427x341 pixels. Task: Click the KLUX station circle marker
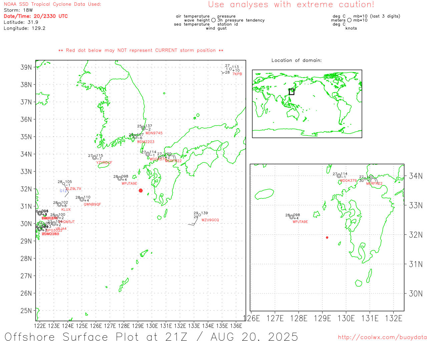59,204
